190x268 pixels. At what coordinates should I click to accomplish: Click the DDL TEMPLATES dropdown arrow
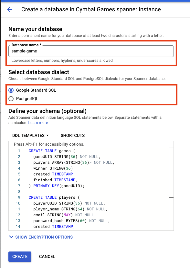click(48, 135)
